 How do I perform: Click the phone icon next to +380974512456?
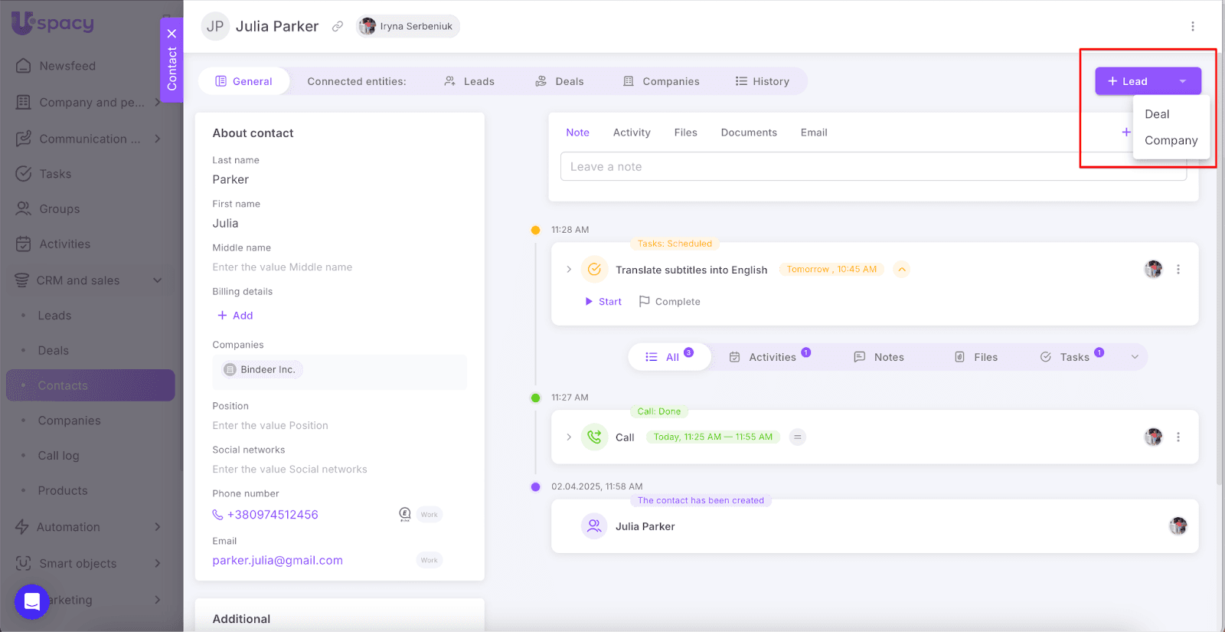pos(217,515)
